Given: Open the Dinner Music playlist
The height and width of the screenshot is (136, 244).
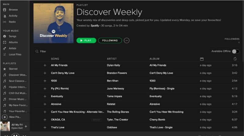Looking at the screenshot, I should [18, 99].
